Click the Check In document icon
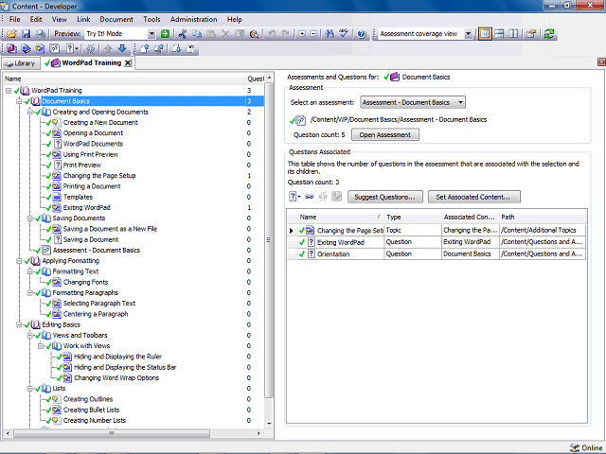Viewport: 606px width, 454px height. pos(145,48)
